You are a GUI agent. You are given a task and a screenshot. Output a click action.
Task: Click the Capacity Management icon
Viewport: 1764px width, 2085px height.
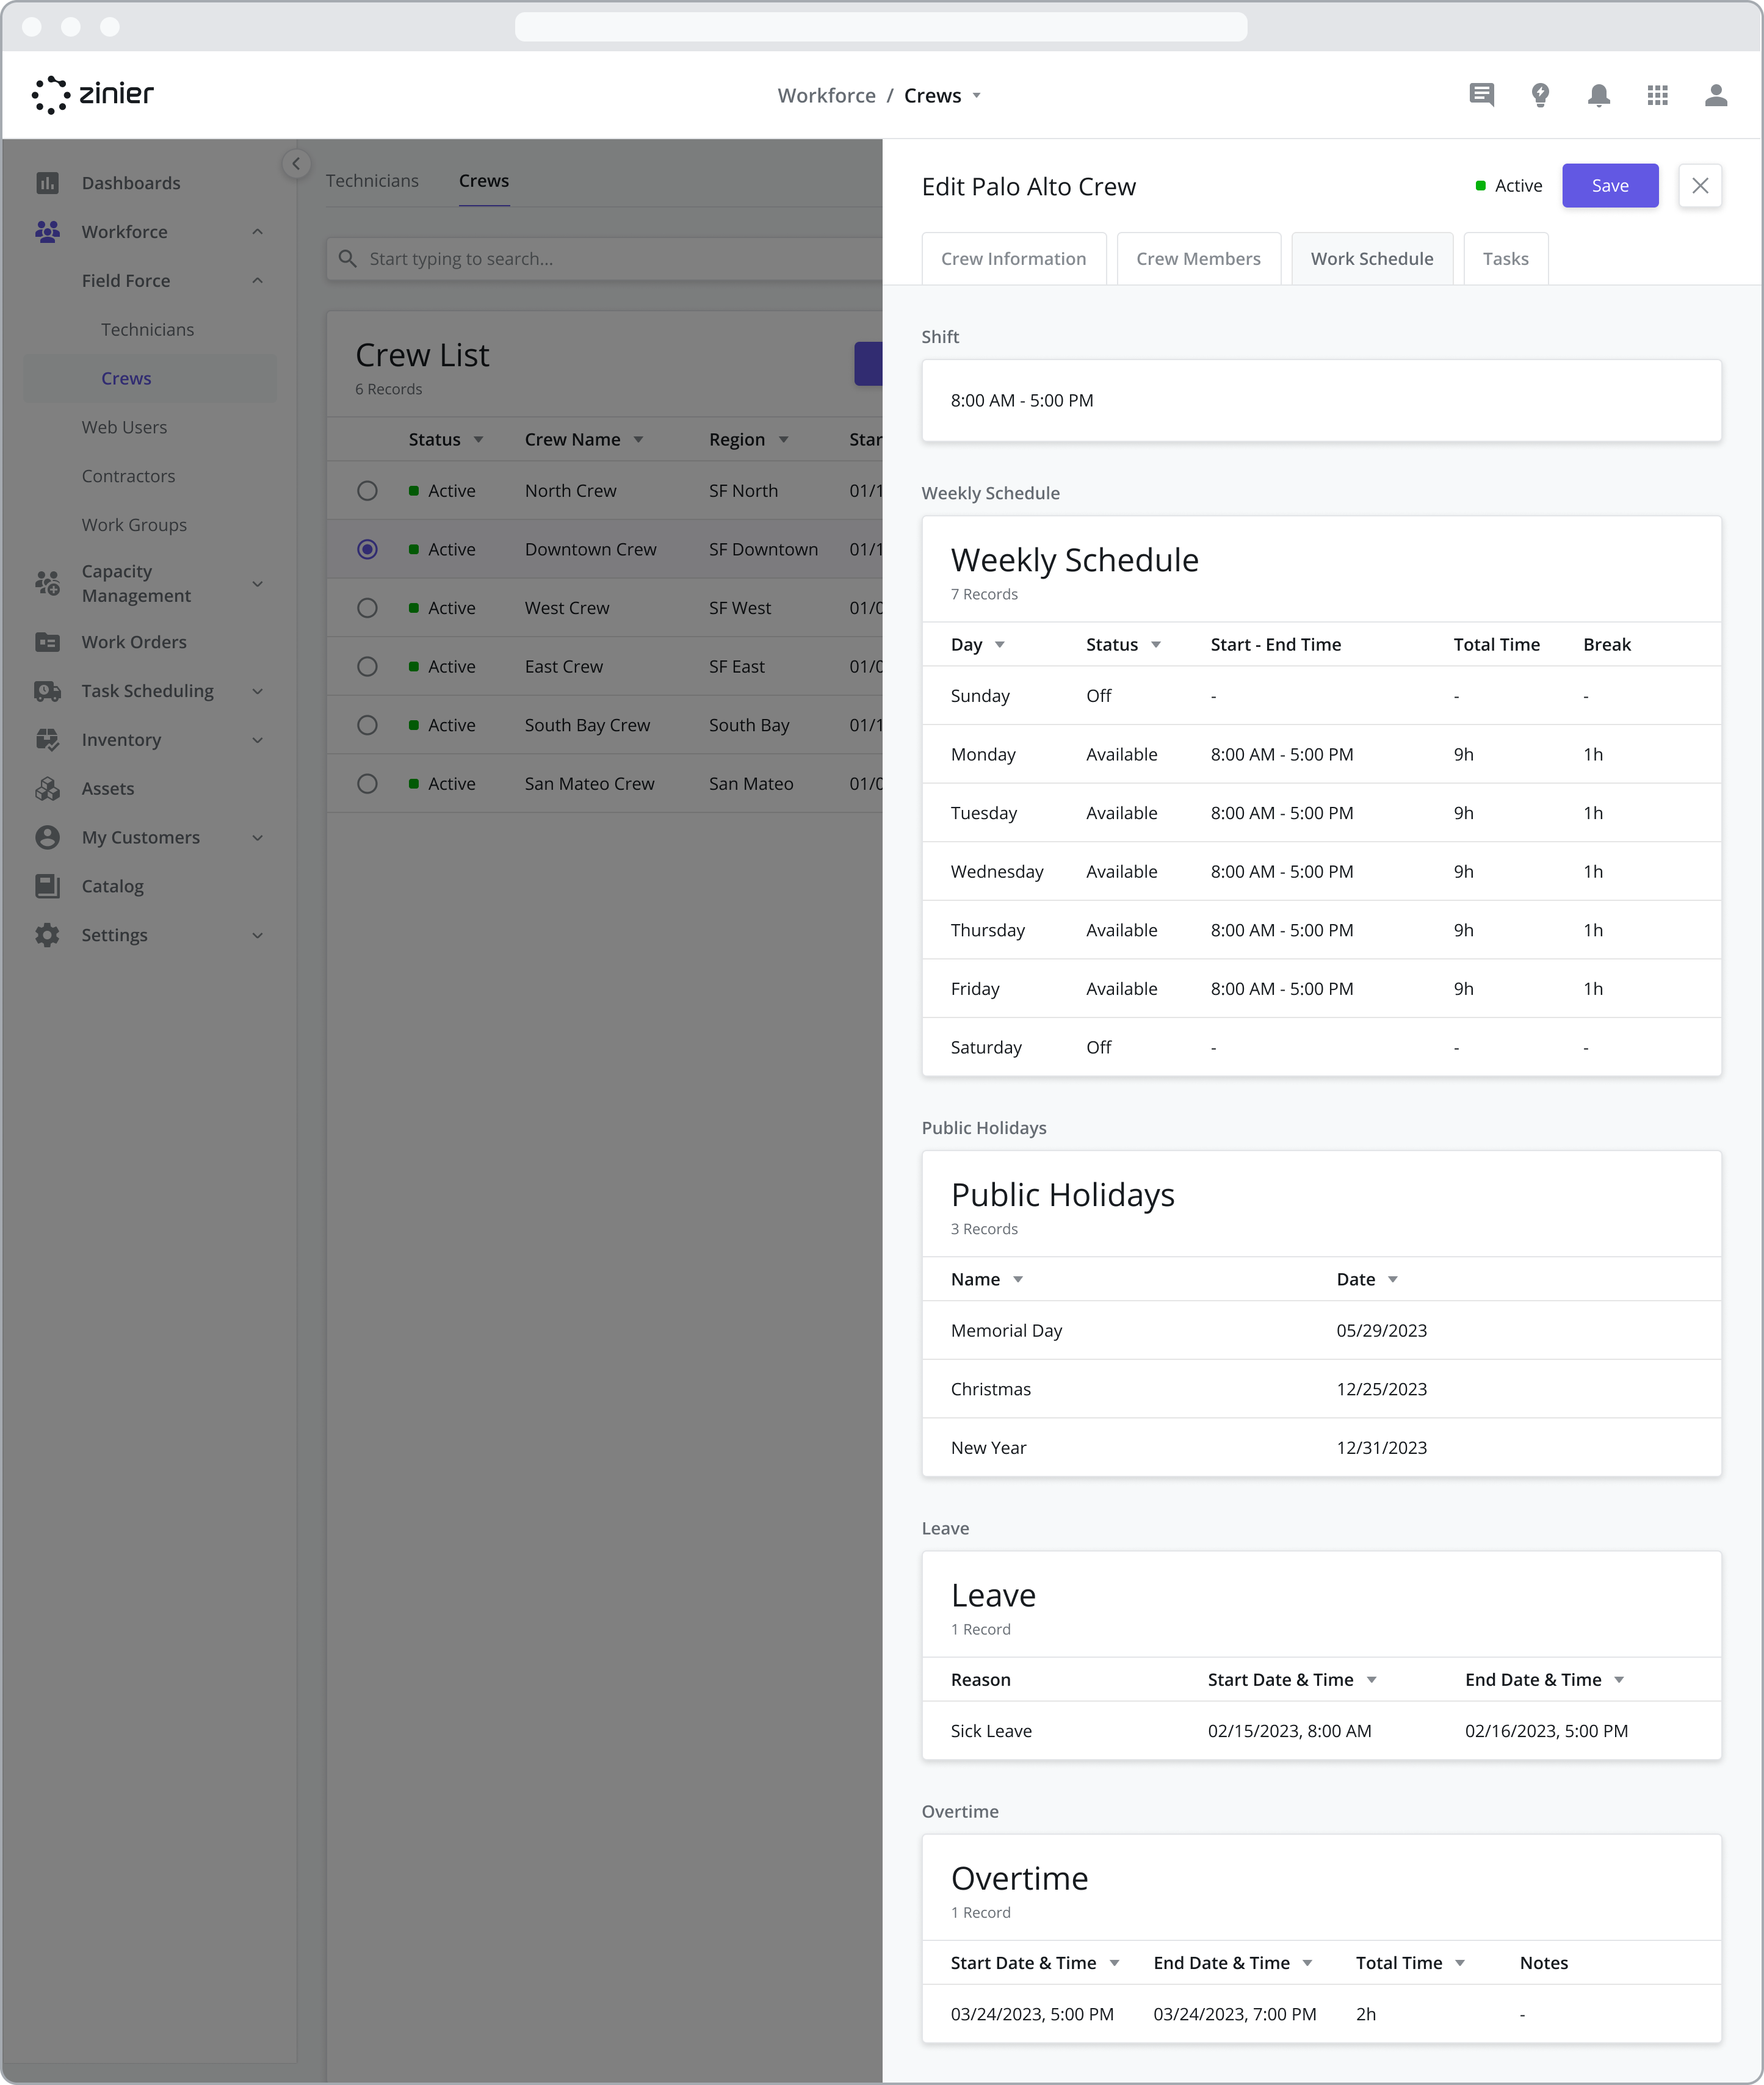pos(47,583)
